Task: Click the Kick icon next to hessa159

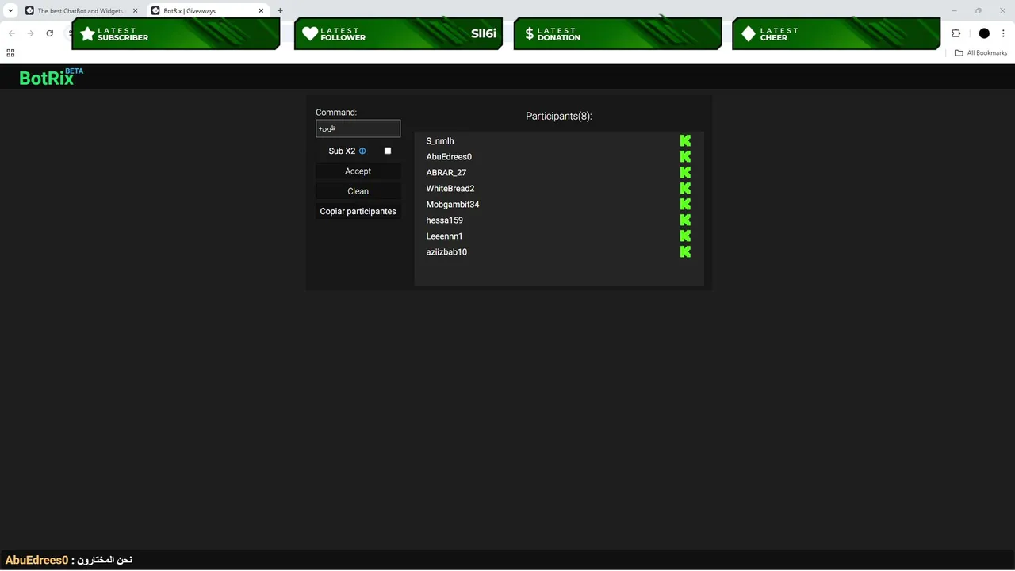Action: tap(685, 220)
